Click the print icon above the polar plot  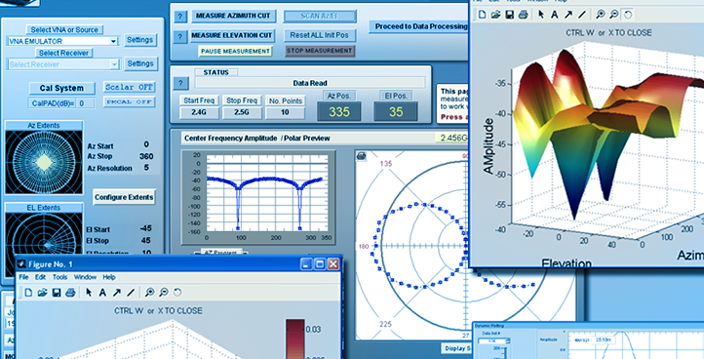pos(361,156)
